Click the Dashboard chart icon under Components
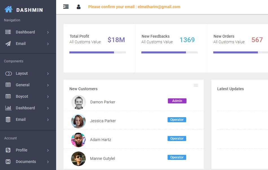 9,108
